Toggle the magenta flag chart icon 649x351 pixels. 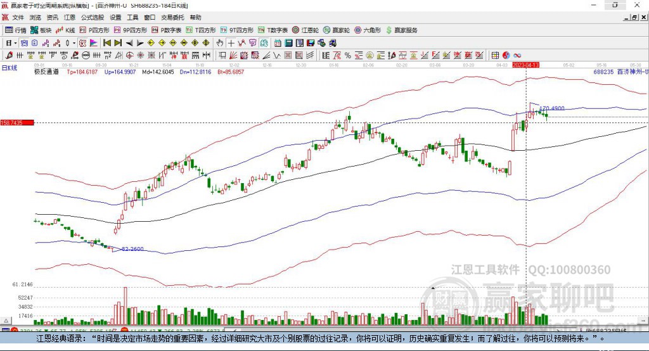click(x=94, y=43)
